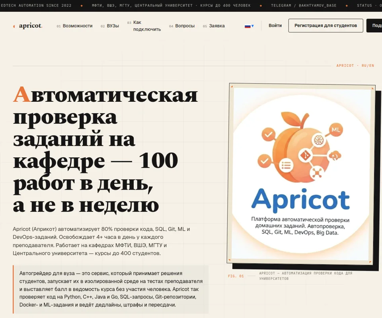Open the Russian flag language dropdown

(x=249, y=26)
